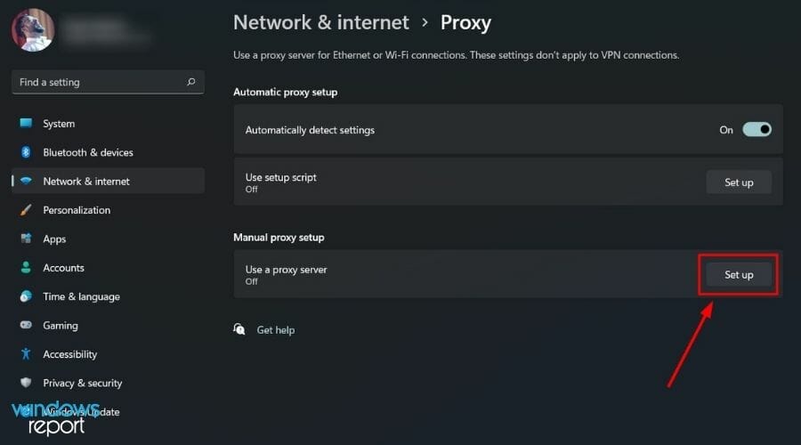
Task: Go back to Network & internet breadcrumb
Action: click(x=321, y=22)
